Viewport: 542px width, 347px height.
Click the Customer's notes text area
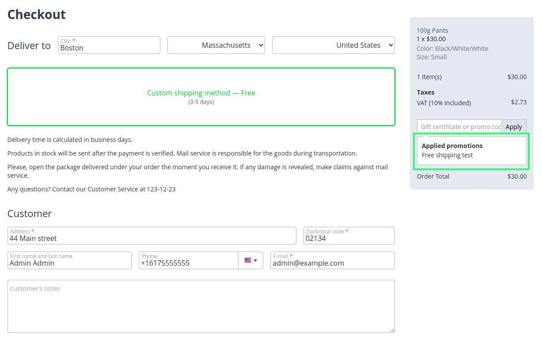point(201,306)
